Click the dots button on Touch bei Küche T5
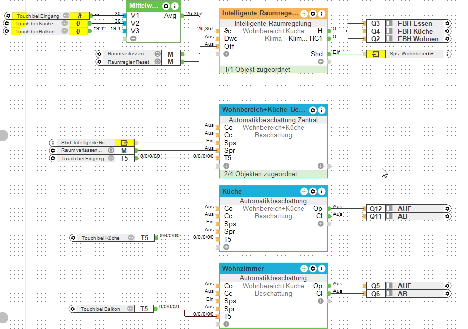 point(131,238)
